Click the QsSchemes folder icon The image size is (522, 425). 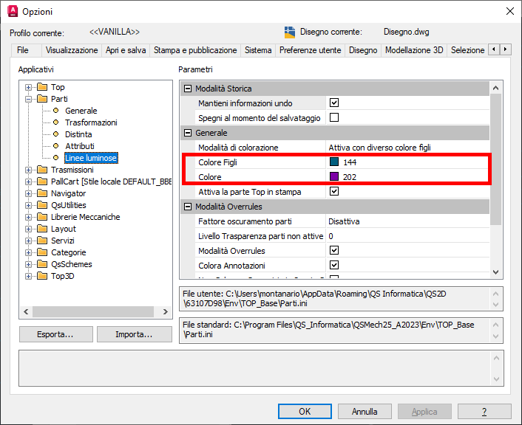(42, 264)
